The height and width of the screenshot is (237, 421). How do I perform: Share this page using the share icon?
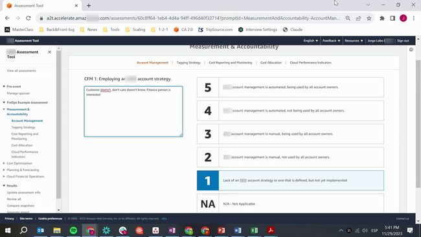pyautogui.click(x=358, y=18)
